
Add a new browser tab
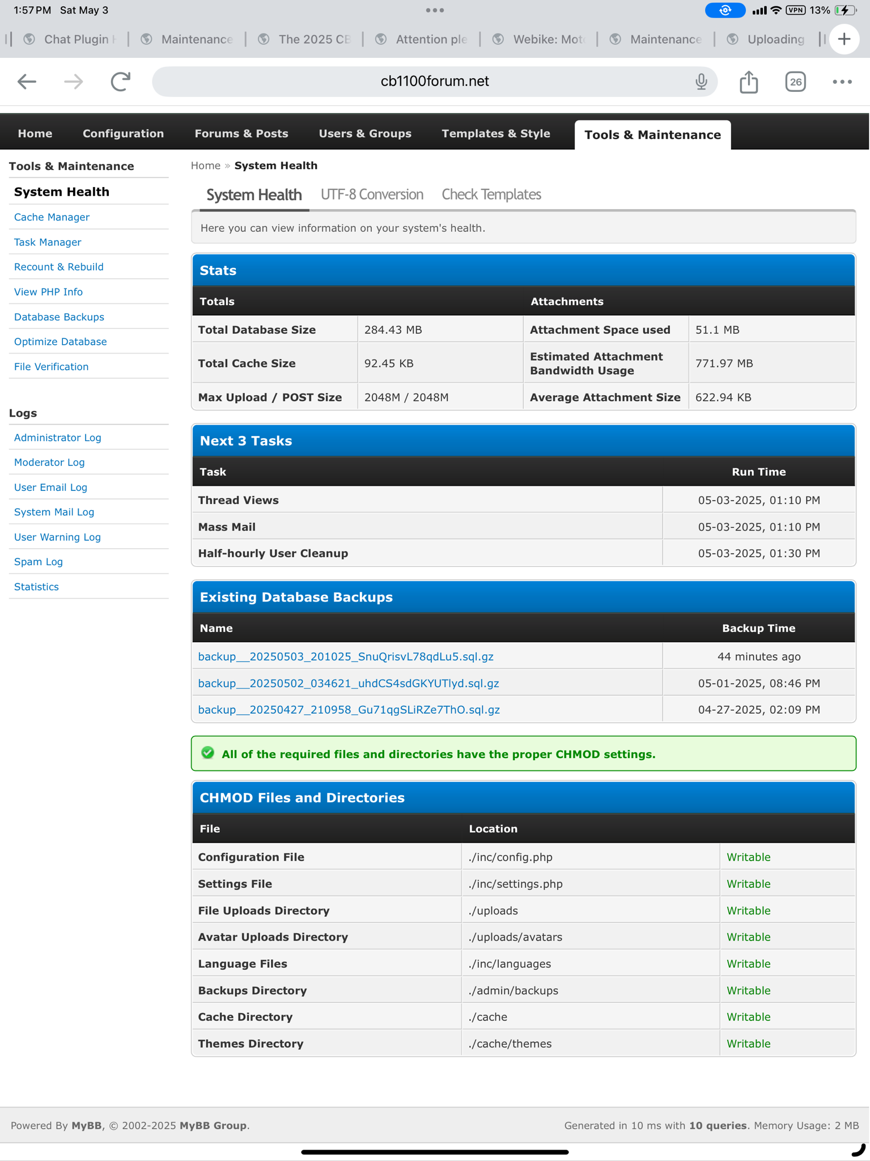click(844, 39)
